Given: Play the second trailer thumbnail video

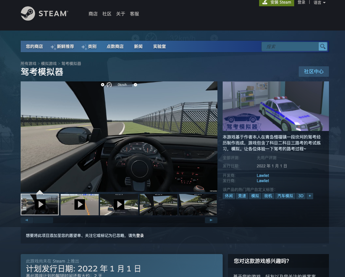Looking at the screenshot, I should [x=79, y=204].
